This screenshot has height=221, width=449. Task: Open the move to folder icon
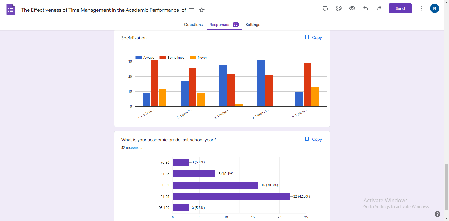192,10
